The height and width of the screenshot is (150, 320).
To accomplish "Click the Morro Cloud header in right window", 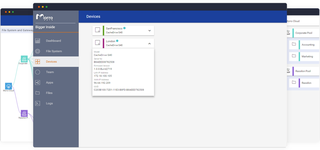I will (x=293, y=21).
